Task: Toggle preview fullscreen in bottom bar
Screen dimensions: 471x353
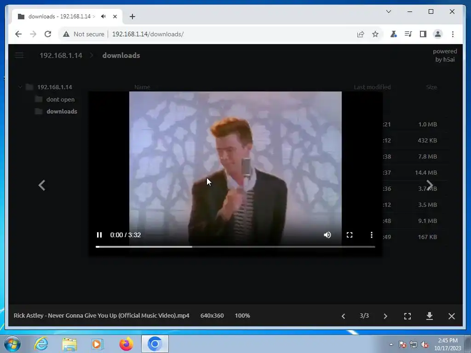Action: [408, 316]
